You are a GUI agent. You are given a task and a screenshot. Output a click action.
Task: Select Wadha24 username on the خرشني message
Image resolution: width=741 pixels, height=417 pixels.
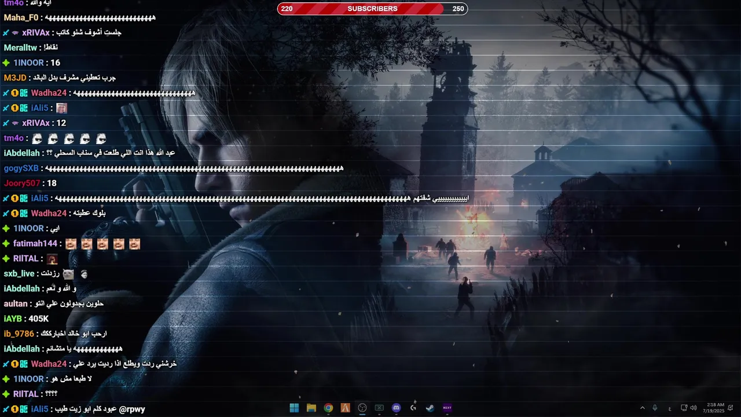(49, 364)
